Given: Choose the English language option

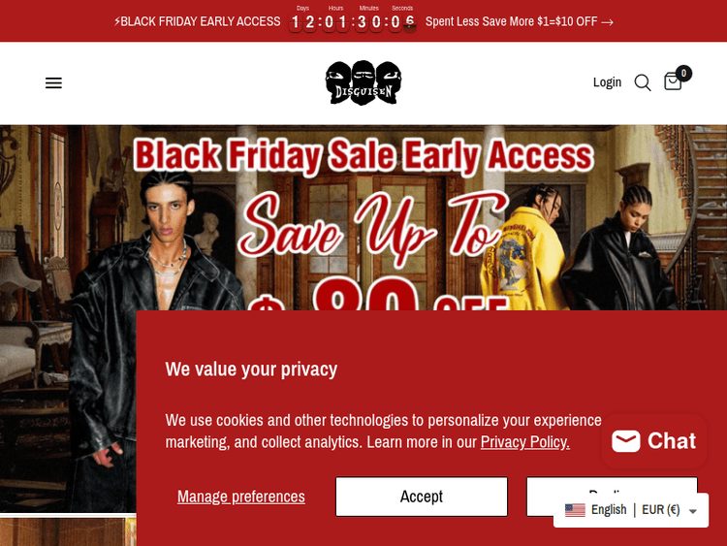Looking at the screenshot, I should click(609, 510).
